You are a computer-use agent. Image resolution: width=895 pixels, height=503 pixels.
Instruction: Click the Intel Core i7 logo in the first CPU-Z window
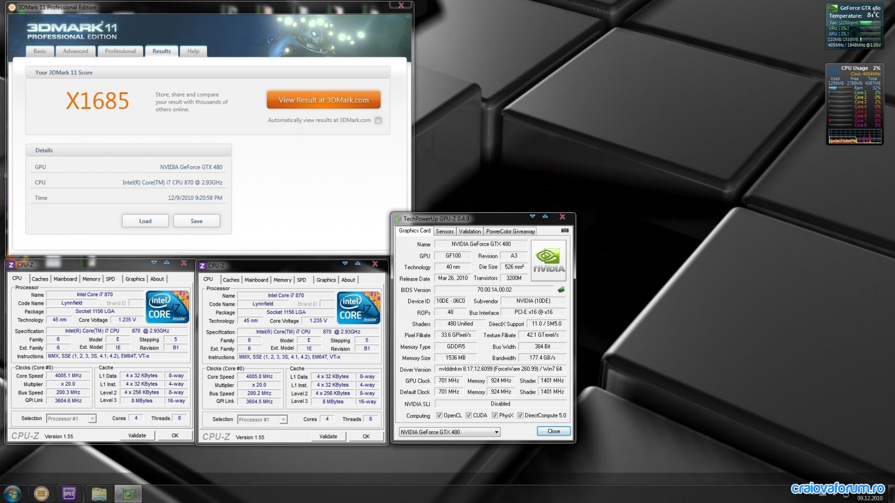pos(167,307)
